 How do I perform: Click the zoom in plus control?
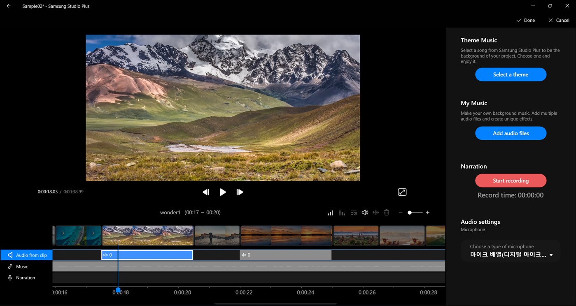pos(427,213)
